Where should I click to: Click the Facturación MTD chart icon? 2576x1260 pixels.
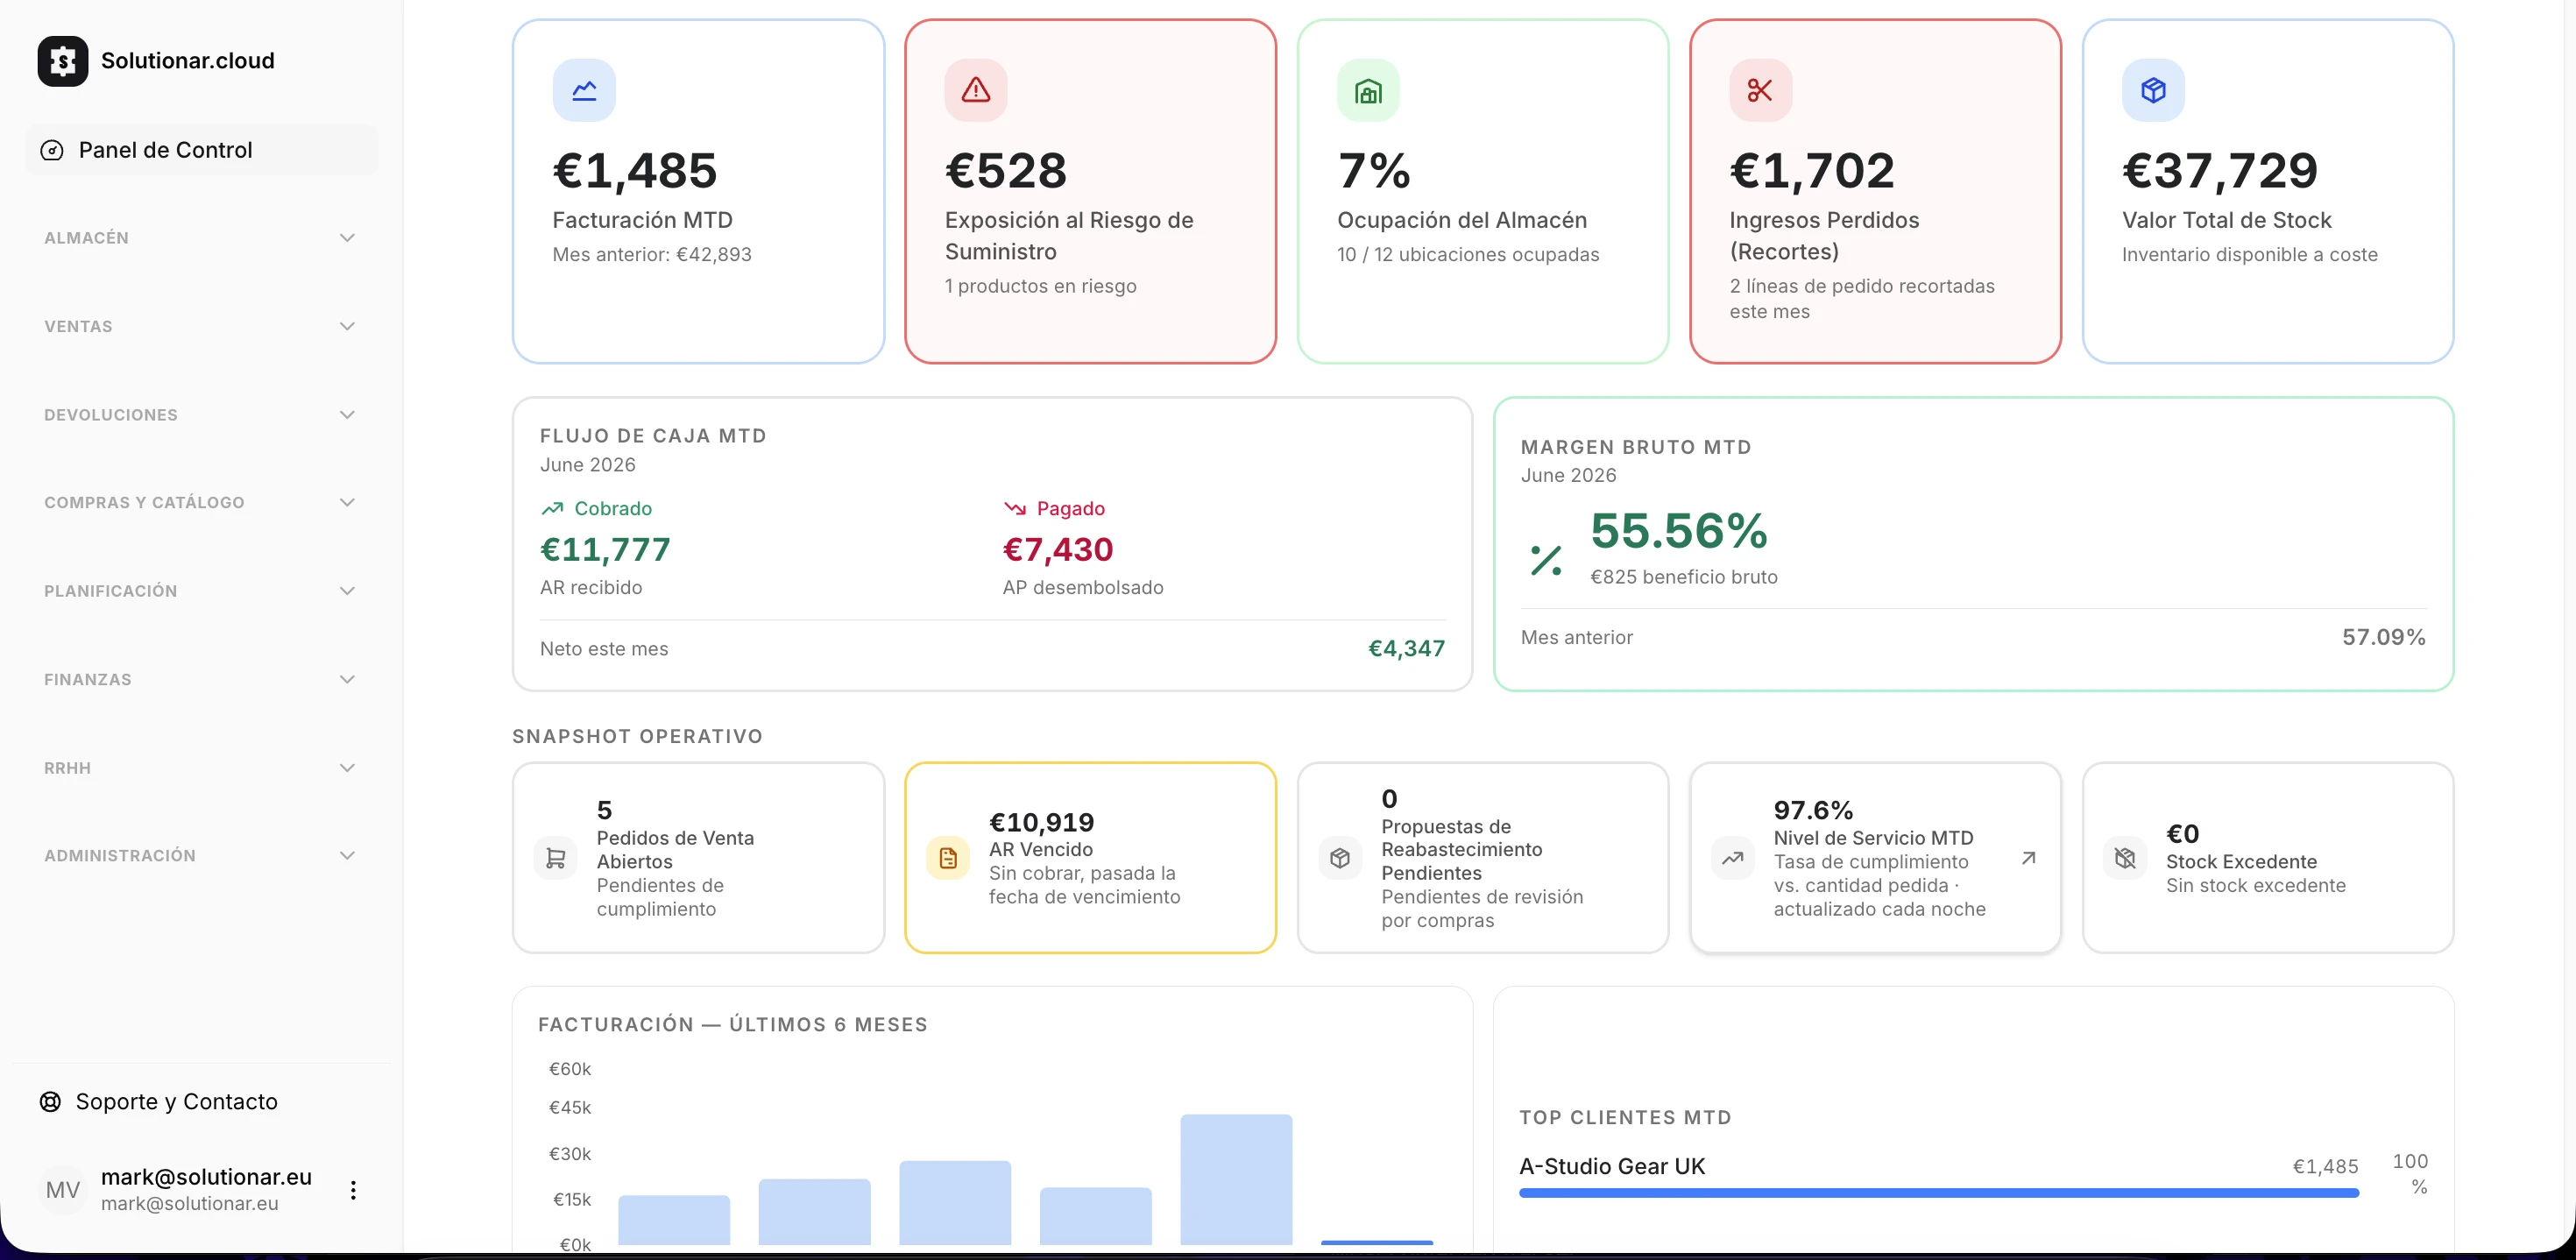[584, 90]
